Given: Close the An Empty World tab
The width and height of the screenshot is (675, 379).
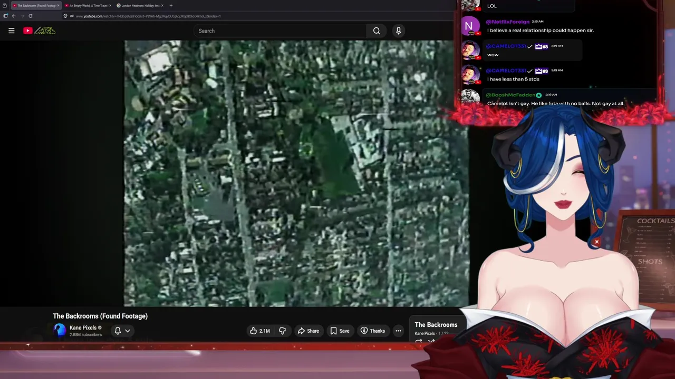Looking at the screenshot, I should coord(110,5).
